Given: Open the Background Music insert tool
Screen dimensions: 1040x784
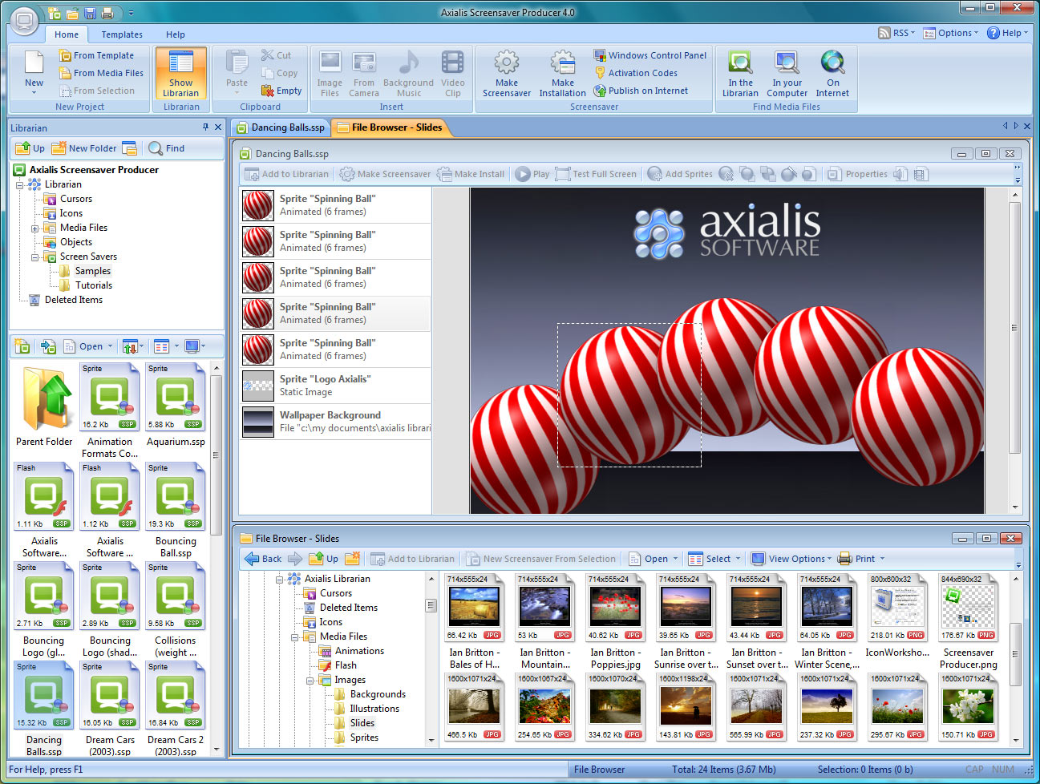Looking at the screenshot, I should tap(408, 72).
